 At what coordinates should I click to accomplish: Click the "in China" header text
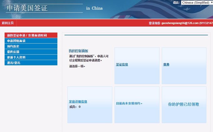point(94,8)
